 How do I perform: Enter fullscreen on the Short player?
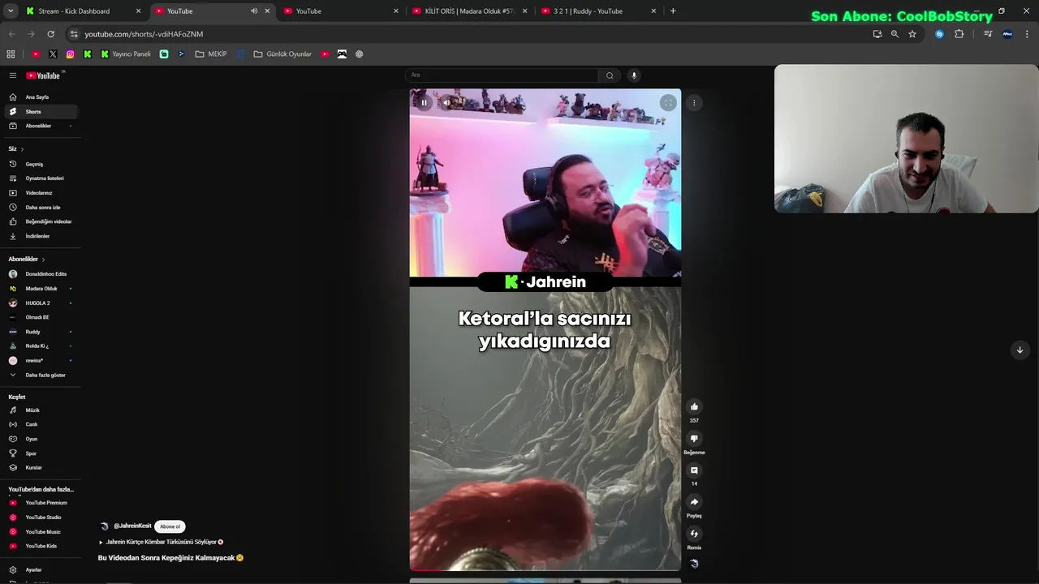point(668,103)
